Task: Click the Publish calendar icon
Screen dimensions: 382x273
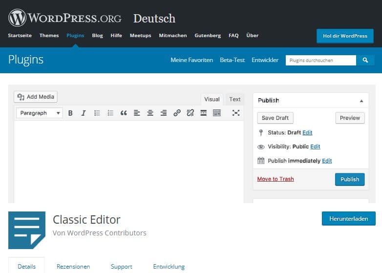Action: coord(261,161)
